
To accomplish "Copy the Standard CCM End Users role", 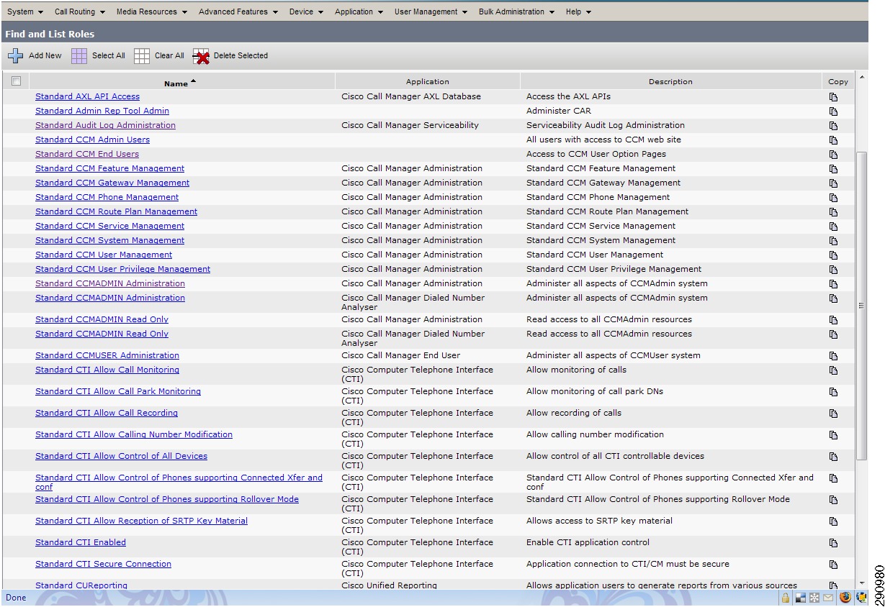I will [x=833, y=155].
